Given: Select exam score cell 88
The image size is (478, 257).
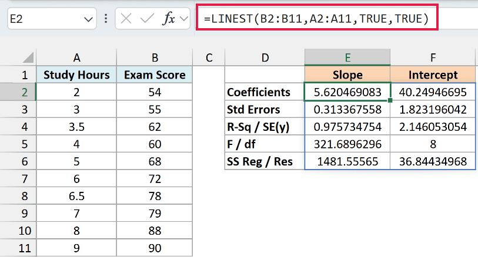Looking at the screenshot, I should click(x=155, y=231).
